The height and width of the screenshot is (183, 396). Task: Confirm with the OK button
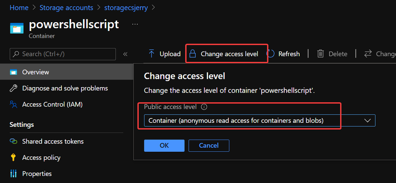click(164, 146)
